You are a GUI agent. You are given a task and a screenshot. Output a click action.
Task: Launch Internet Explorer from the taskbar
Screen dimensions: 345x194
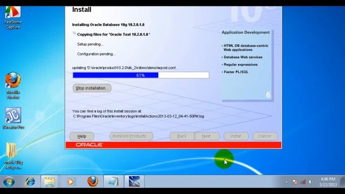[x=30, y=182]
